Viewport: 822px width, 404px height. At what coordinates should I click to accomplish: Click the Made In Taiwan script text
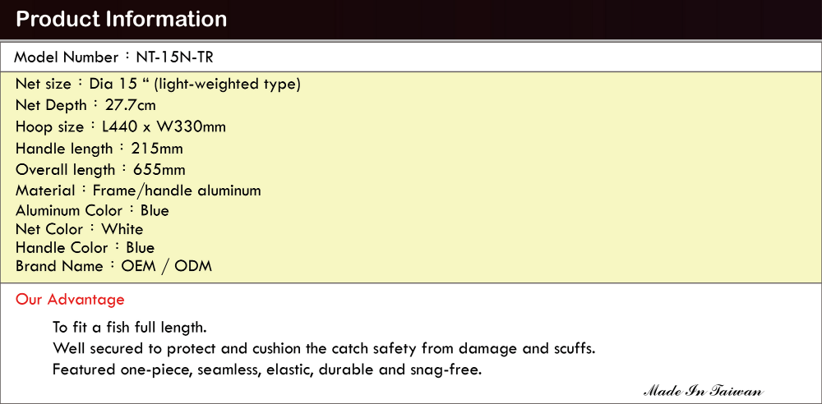click(704, 392)
